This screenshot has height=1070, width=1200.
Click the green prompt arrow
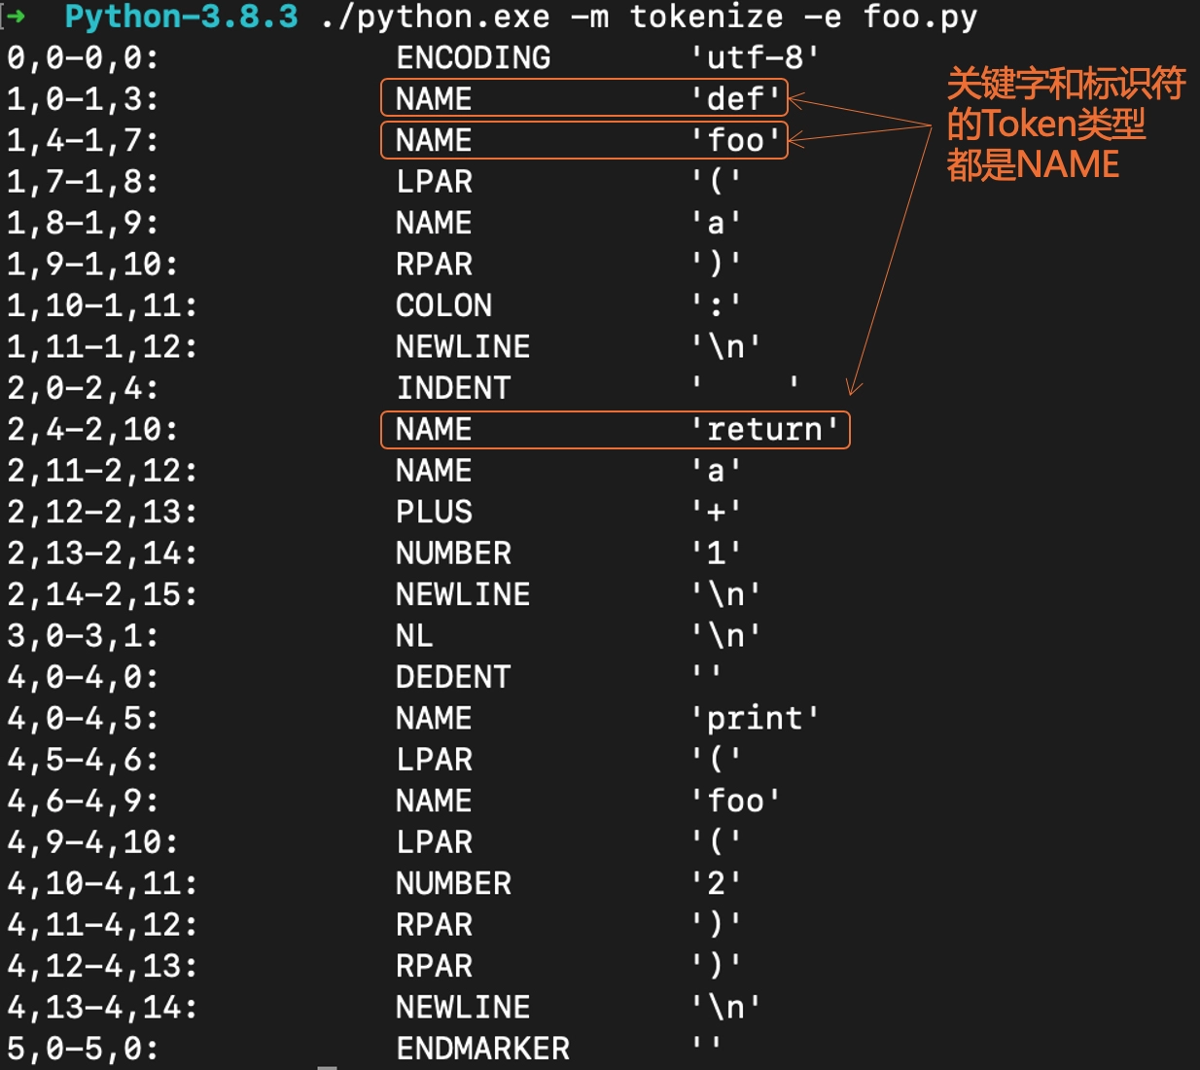(x=16, y=17)
